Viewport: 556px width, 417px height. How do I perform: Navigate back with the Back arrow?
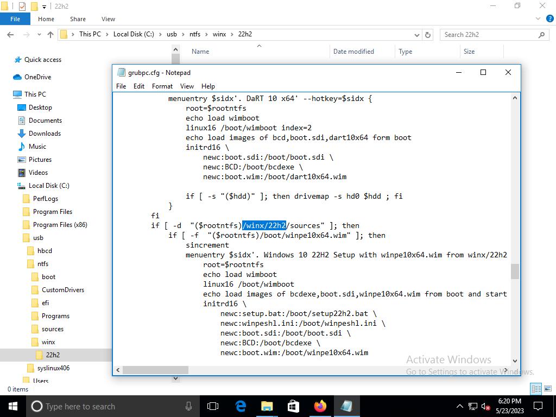click(10, 35)
